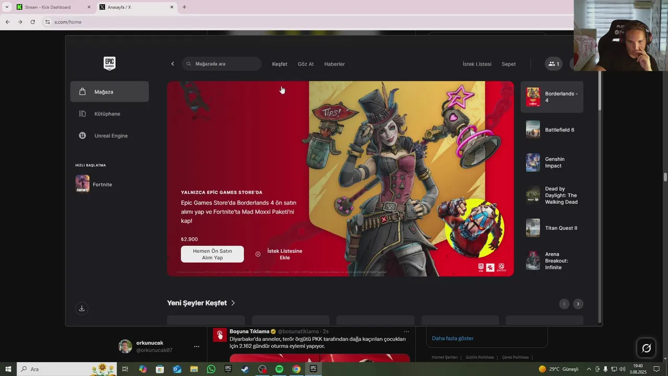668x376 pixels.
Task: Open Spotify from taskbar
Action: click(279, 369)
